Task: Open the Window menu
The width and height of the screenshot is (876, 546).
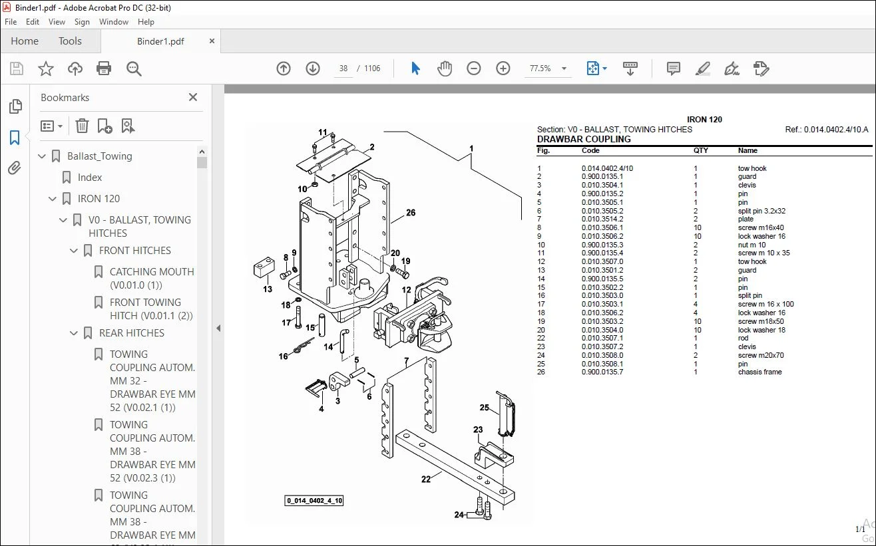Action: pyautogui.click(x=114, y=22)
